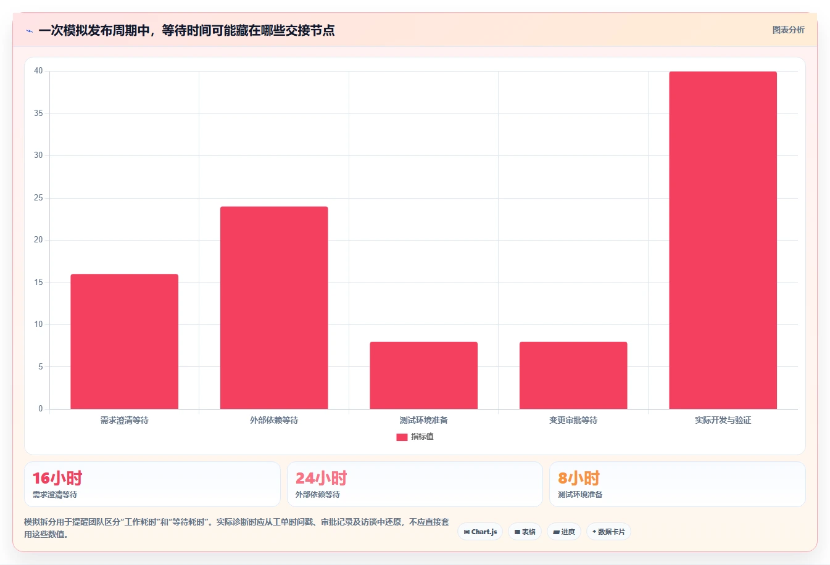Open the 16小时 data card
Screen dimensions: 830x565
(152, 484)
